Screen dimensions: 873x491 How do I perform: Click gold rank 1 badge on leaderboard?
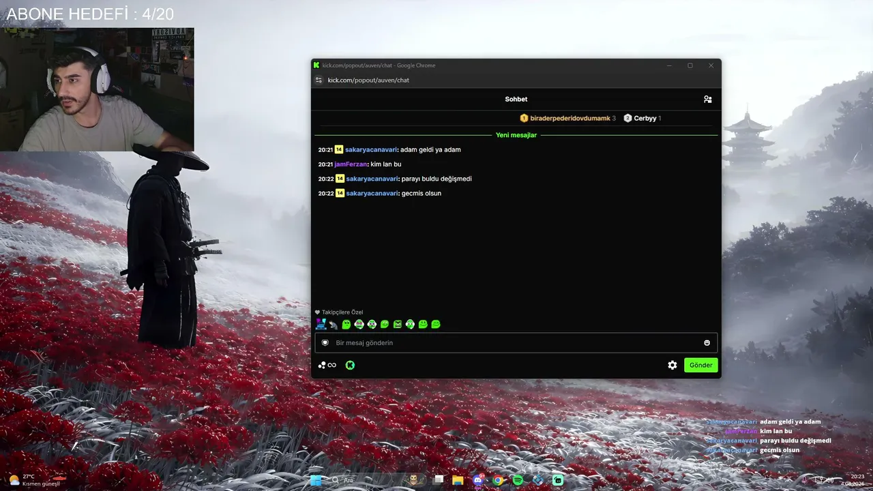click(x=524, y=118)
